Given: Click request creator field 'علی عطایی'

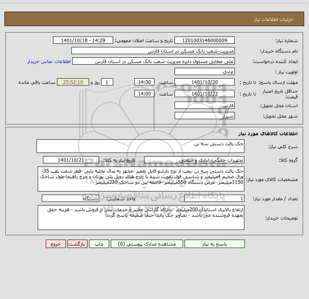Looking at the screenshot, I should 154,61.
